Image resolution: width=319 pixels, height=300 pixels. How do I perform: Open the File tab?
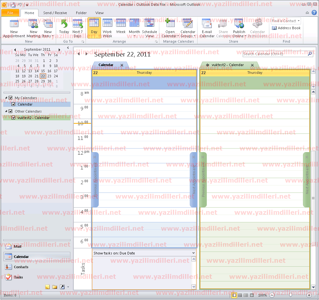click(10, 13)
